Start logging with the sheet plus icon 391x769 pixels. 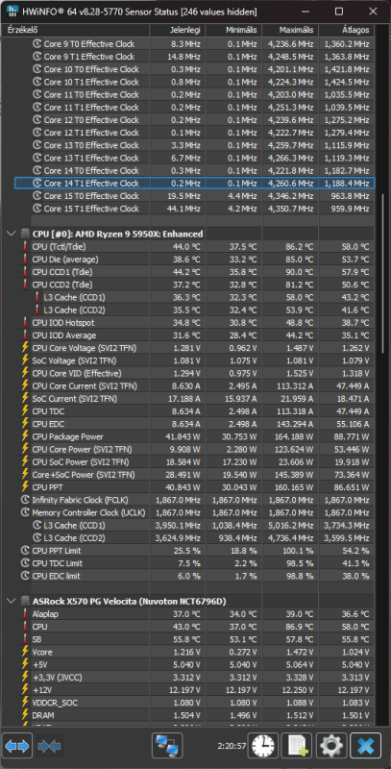[298, 746]
